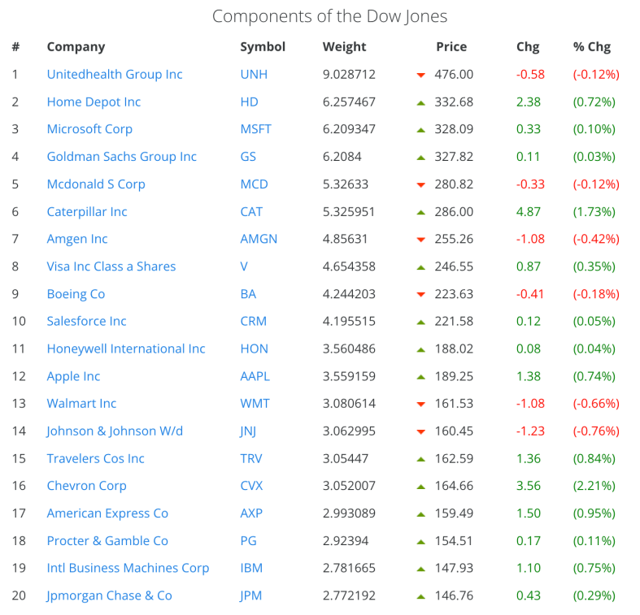Click the red down arrow beside 476.00
Image resolution: width=640 pixels, height=615 pixels.
pos(420,75)
